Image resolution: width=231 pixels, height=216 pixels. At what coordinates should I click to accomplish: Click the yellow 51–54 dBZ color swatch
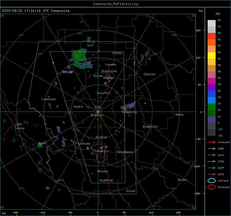(x=211, y=55)
